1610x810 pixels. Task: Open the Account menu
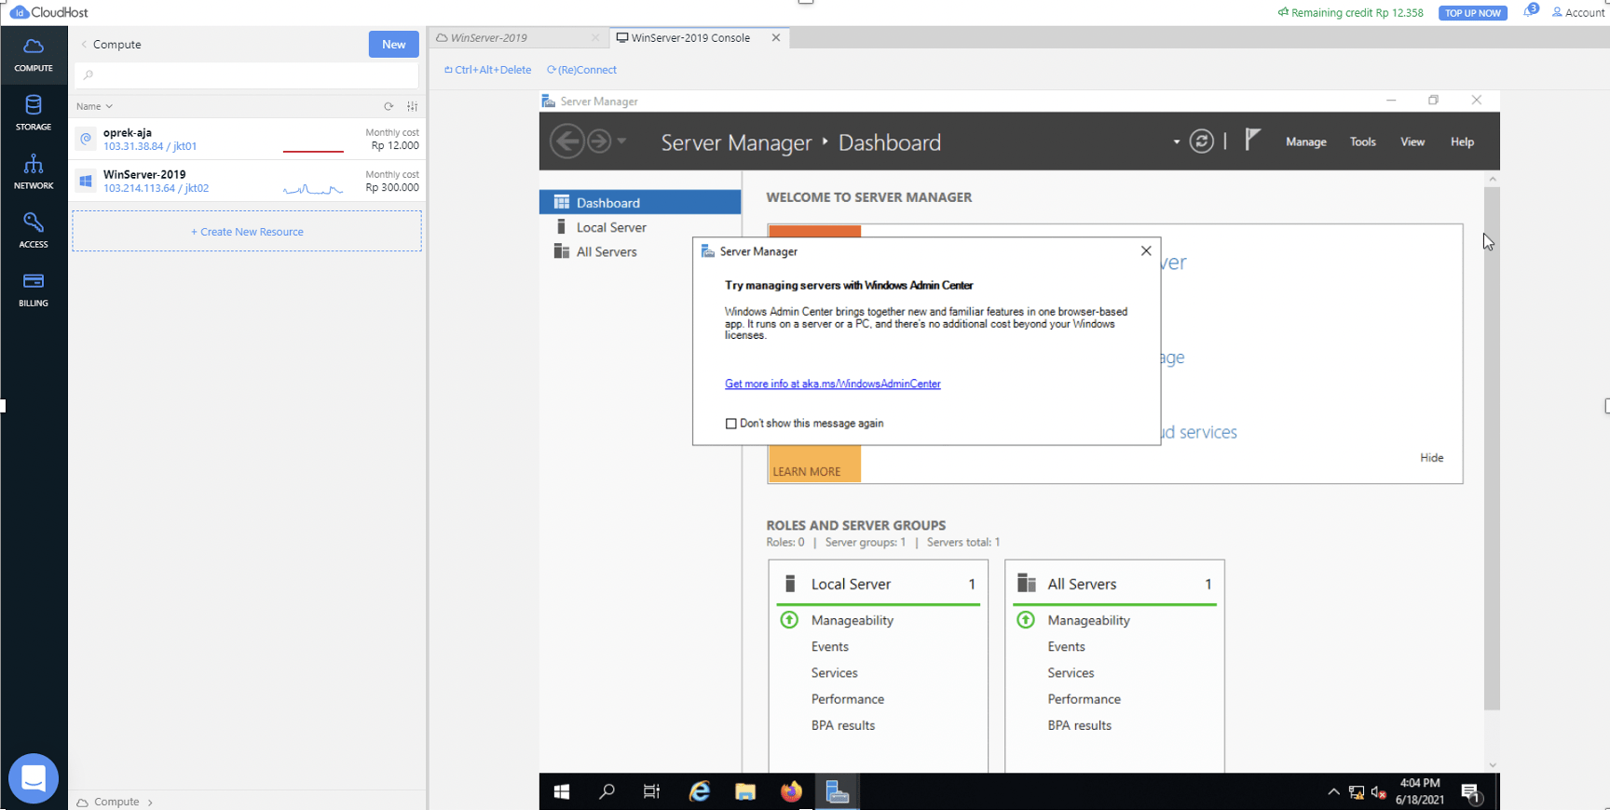point(1578,12)
